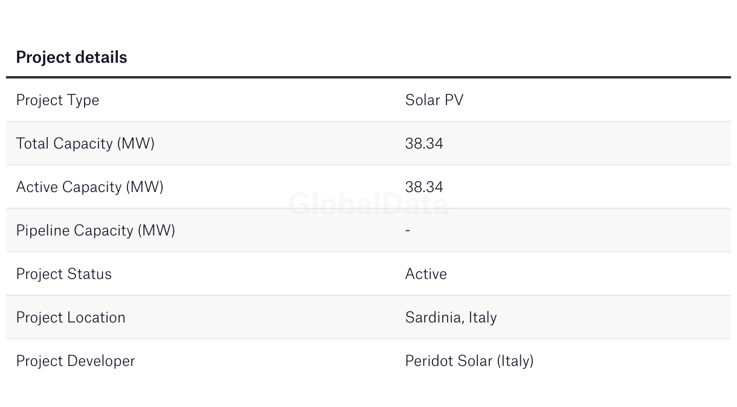
Task: Click the Project Location table row
Action: pos(368,318)
